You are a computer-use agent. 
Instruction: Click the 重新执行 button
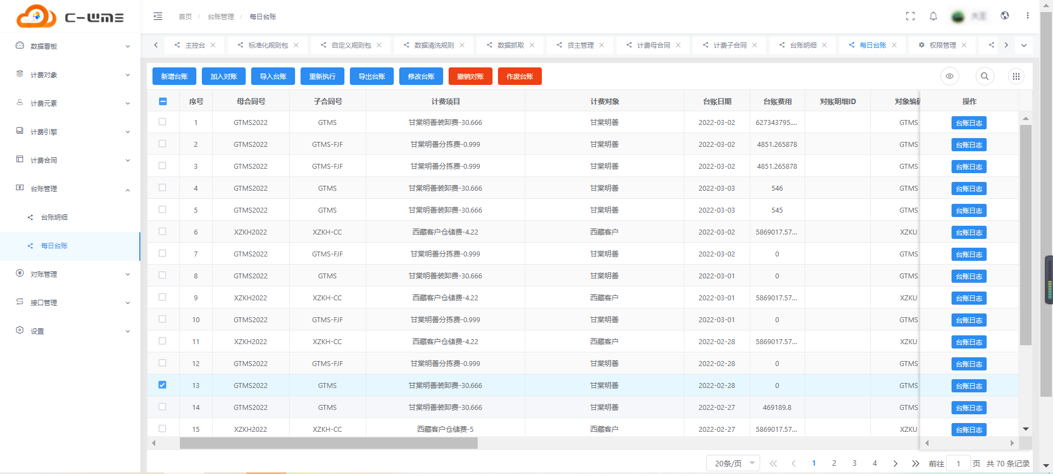[322, 76]
